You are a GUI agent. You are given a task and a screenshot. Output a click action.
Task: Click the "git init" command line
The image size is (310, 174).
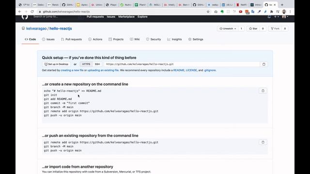50,95
